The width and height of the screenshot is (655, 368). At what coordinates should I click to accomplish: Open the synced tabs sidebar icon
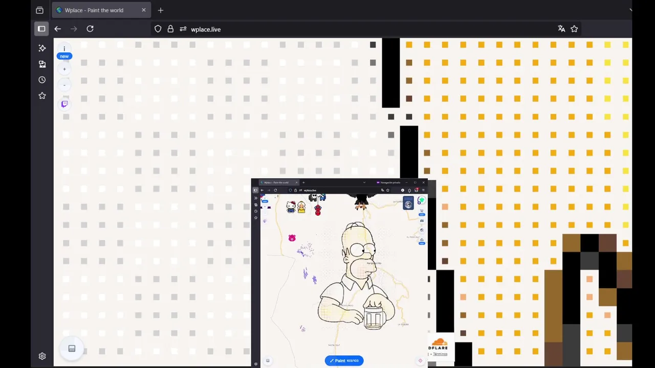coord(42,64)
